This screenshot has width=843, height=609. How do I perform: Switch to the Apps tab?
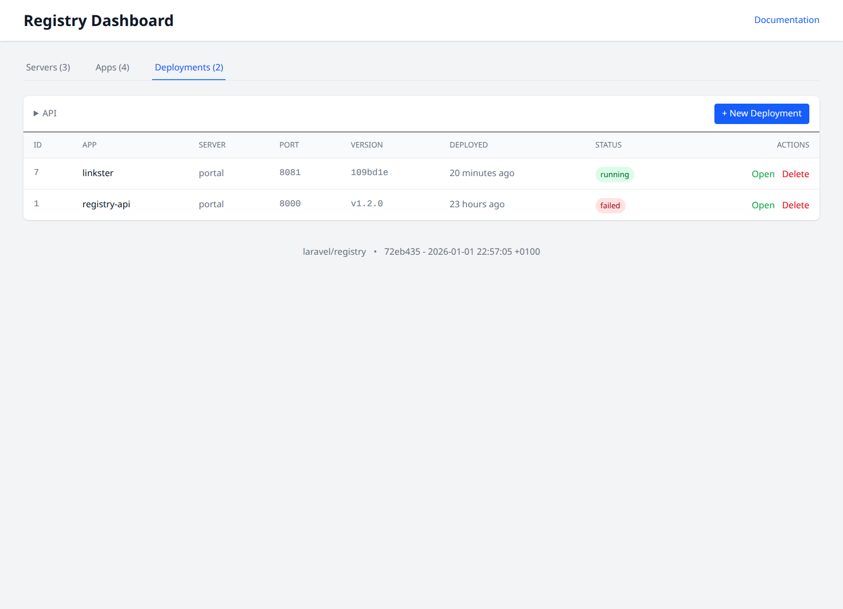pos(112,67)
